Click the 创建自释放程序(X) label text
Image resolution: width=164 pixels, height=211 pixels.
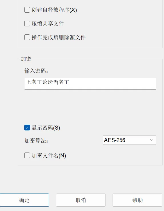point(54,10)
